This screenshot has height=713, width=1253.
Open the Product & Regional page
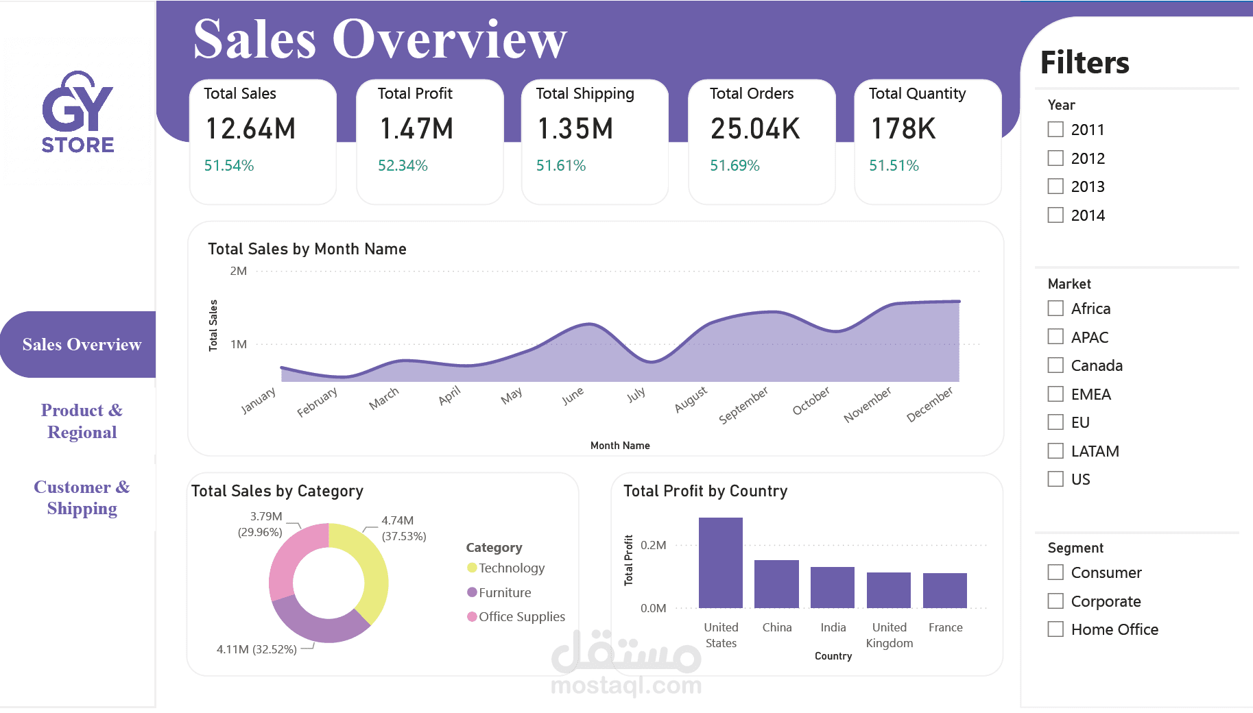81,421
